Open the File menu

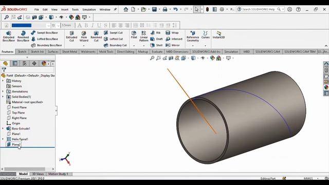pyautogui.click(x=36, y=10)
